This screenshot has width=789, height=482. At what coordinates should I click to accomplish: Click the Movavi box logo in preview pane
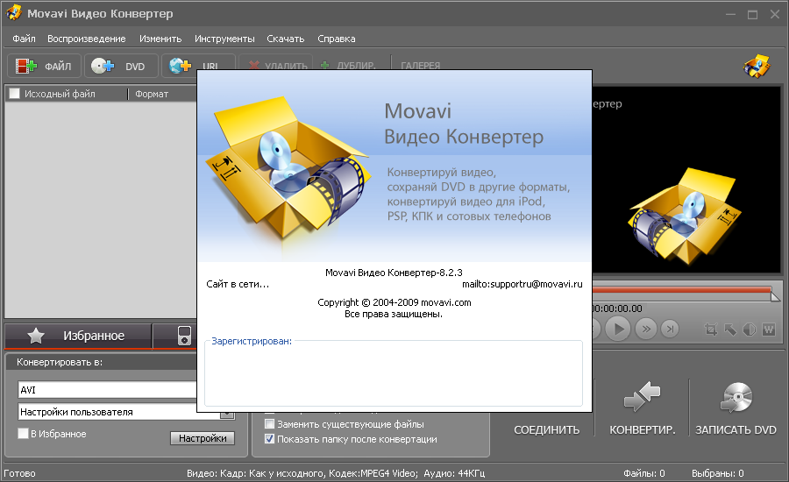(x=683, y=216)
